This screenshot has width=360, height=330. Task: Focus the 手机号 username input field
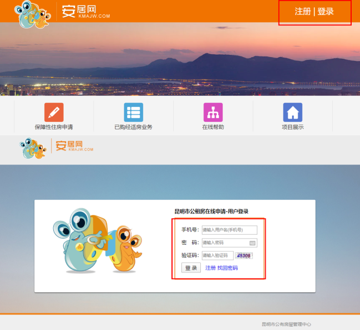pos(229,230)
